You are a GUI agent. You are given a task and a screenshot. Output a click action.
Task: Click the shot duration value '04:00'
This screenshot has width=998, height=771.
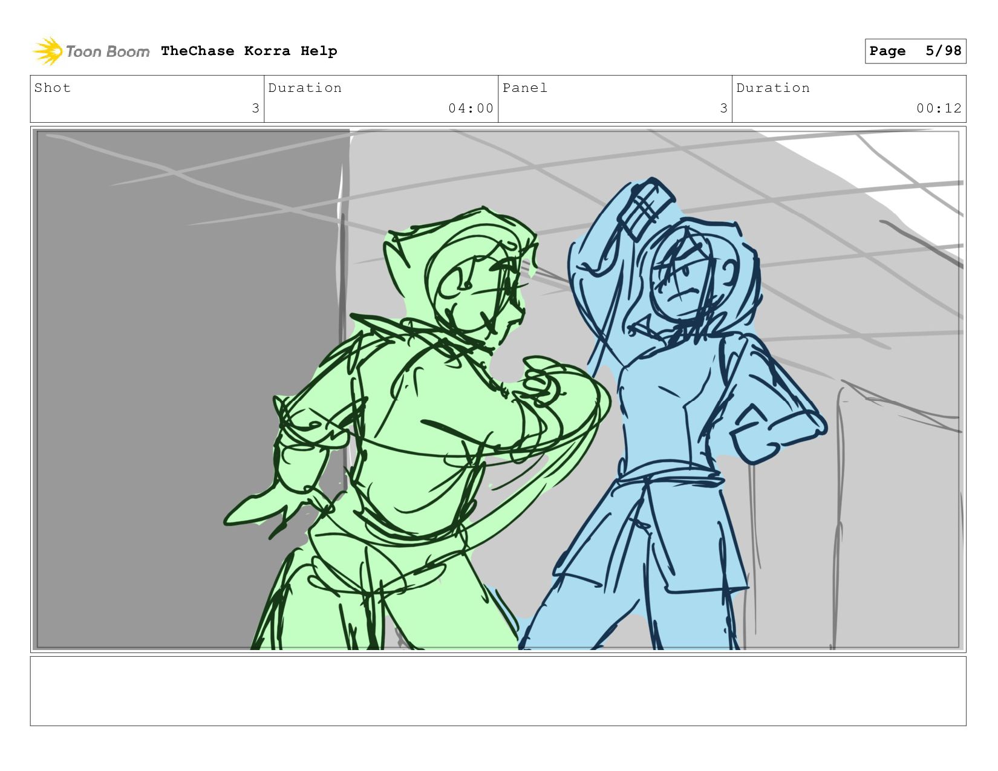click(x=471, y=108)
